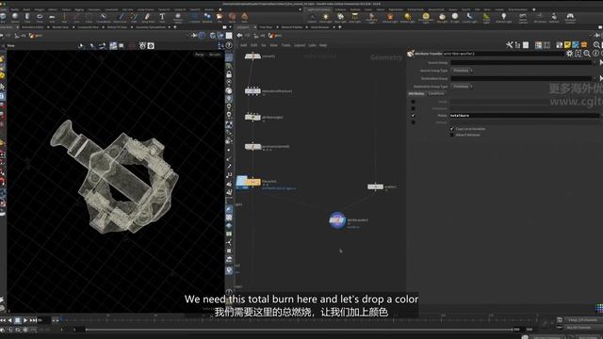Image resolution: width=603 pixels, height=339 pixels.
Task: Open the parameter gear menu icon
Action: [569, 54]
